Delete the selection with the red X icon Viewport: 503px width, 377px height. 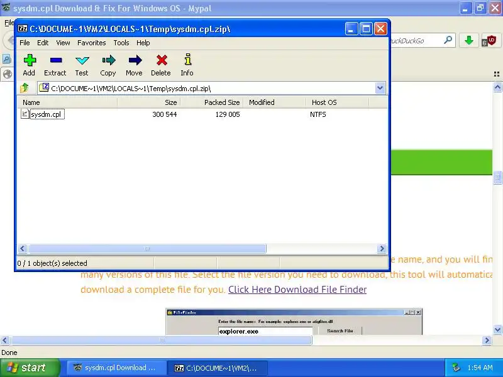(x=161, y=65)
